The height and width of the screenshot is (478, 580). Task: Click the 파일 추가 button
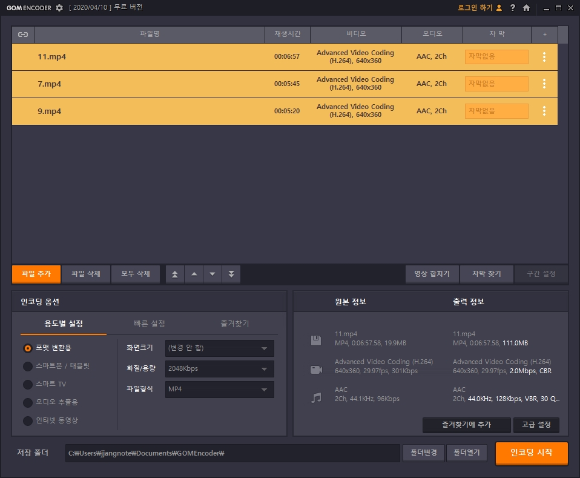[x=36, y=274]
